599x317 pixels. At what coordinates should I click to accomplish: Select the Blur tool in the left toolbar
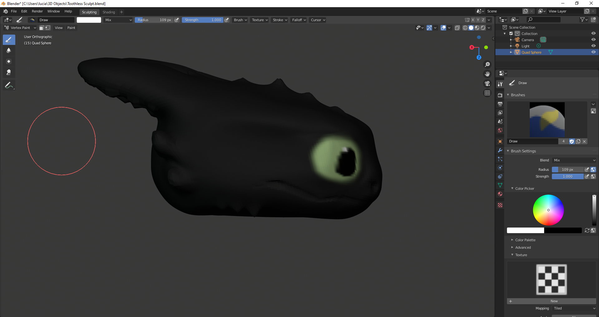coord(9,50)
